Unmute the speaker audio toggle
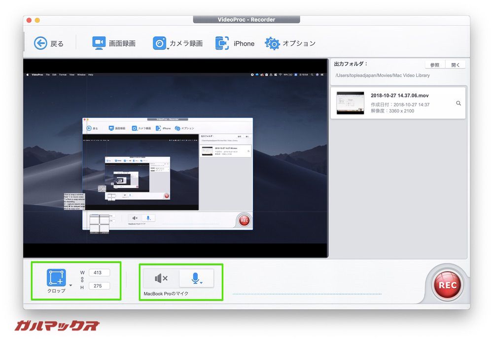 (x=162, y=279)
